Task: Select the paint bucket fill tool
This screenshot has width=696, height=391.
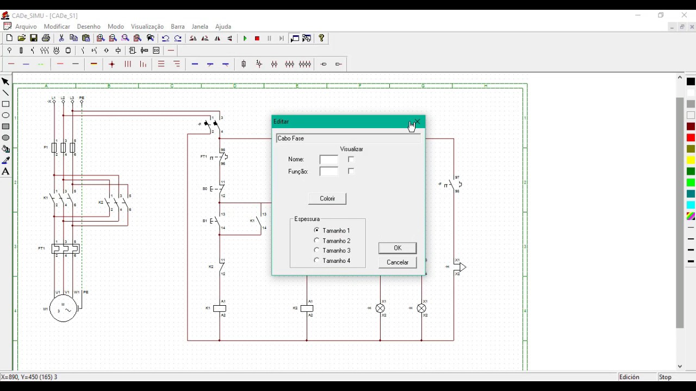Action: (x=5, y=149)
